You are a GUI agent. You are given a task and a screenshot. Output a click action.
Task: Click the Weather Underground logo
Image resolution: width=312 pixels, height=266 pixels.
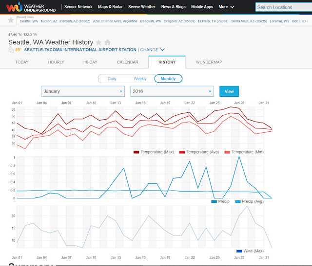pyautogui.click(x=29, y=7)
